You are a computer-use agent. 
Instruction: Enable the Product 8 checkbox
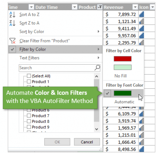tap(29, 121)
